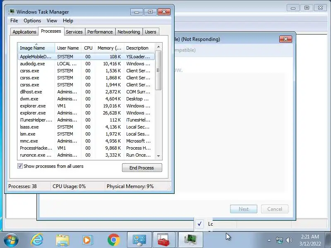Sort by Description column header
This screenshot has height=248, width=331.
click(139, 48)
